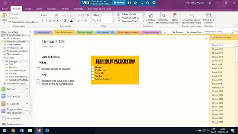Open the 15 mai 2019 page

(x=217, y=49)
